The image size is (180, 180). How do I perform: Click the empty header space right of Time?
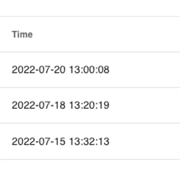coord(106,34)
